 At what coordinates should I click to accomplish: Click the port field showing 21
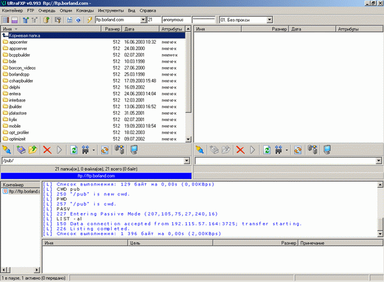coord(154,20)
